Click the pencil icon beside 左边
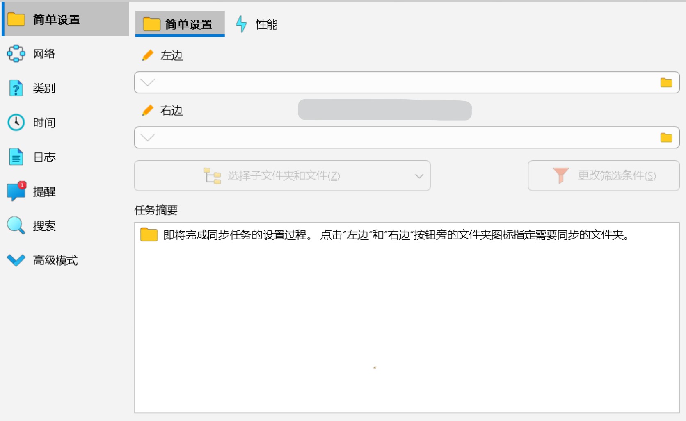Screen dimensions: 686x421 coord(147,55)
